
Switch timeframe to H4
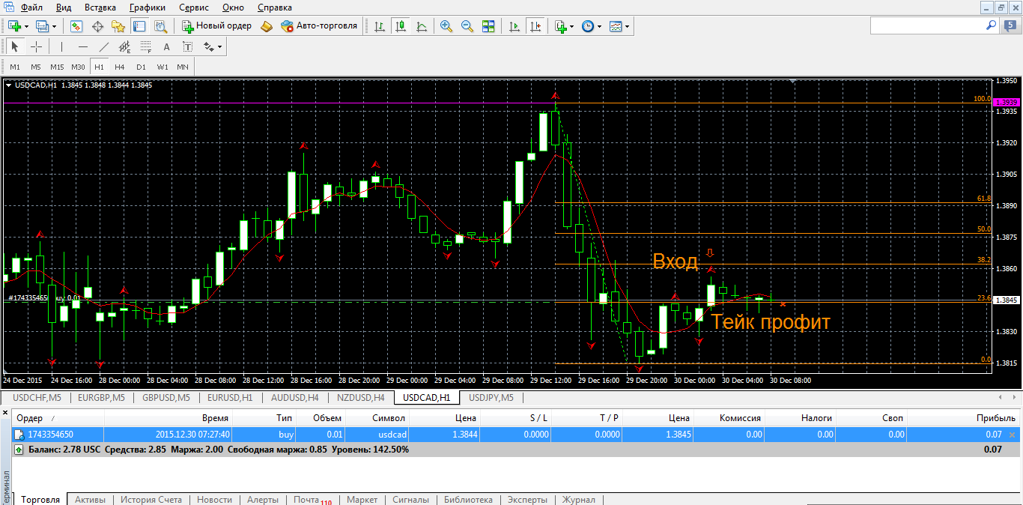coord(120,67)
